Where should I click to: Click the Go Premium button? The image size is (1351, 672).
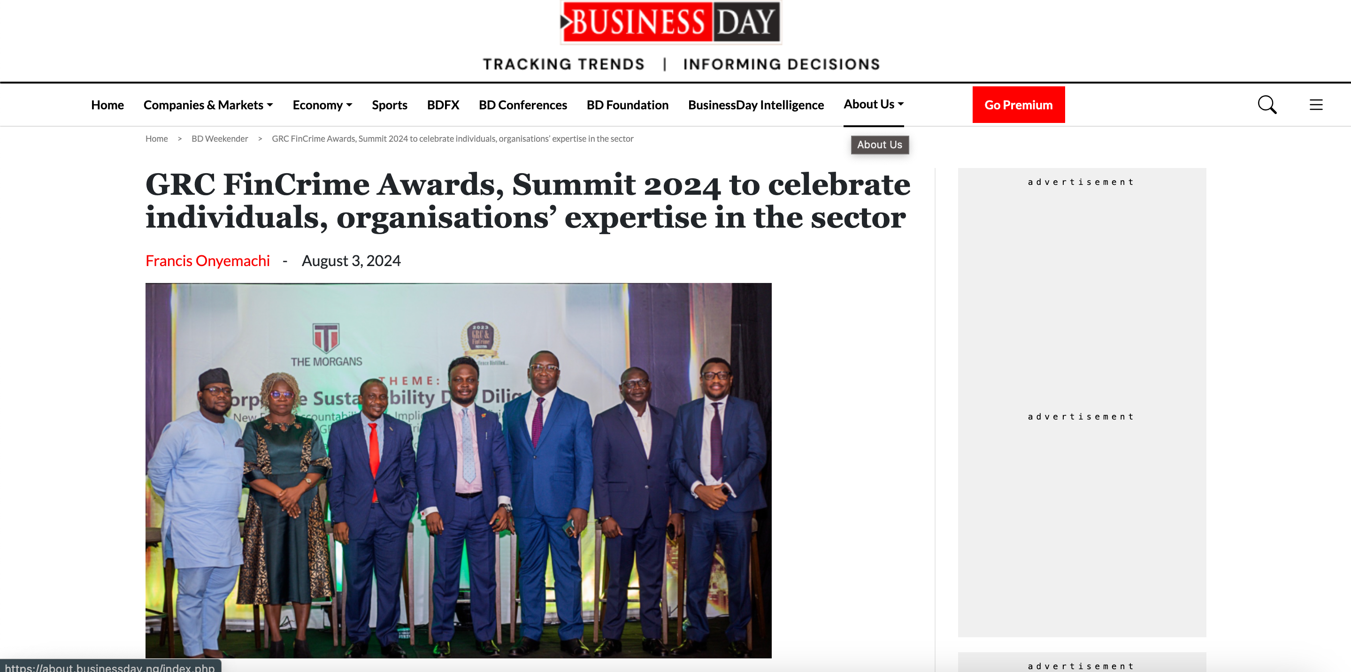click(1018, 105)
